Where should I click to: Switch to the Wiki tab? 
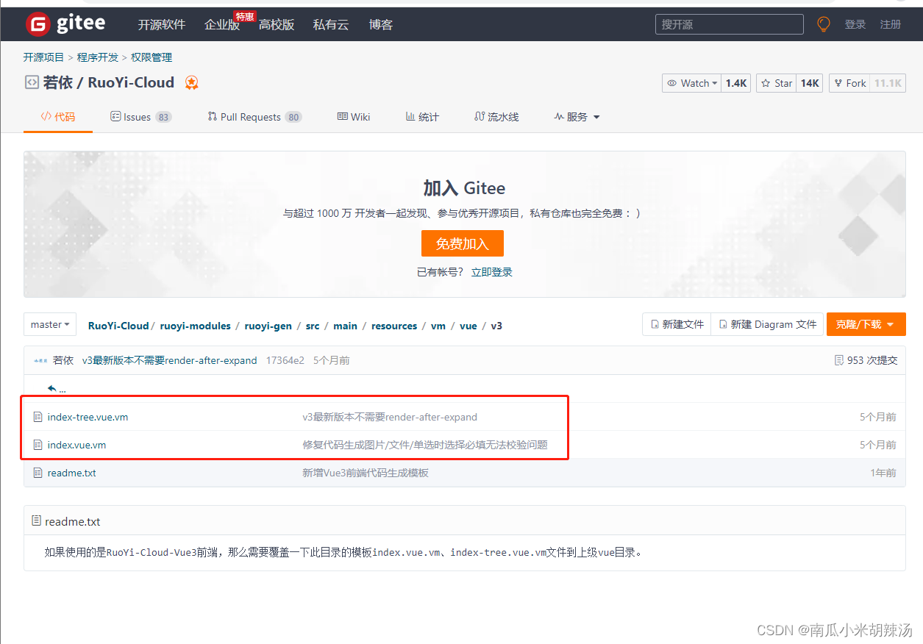point(354,117)
